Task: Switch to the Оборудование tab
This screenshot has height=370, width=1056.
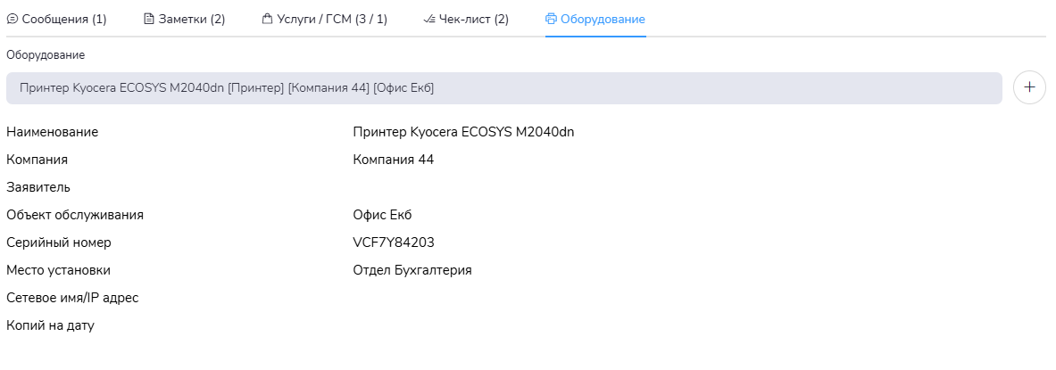Action: pyautogui.click(x=595, y=19)
